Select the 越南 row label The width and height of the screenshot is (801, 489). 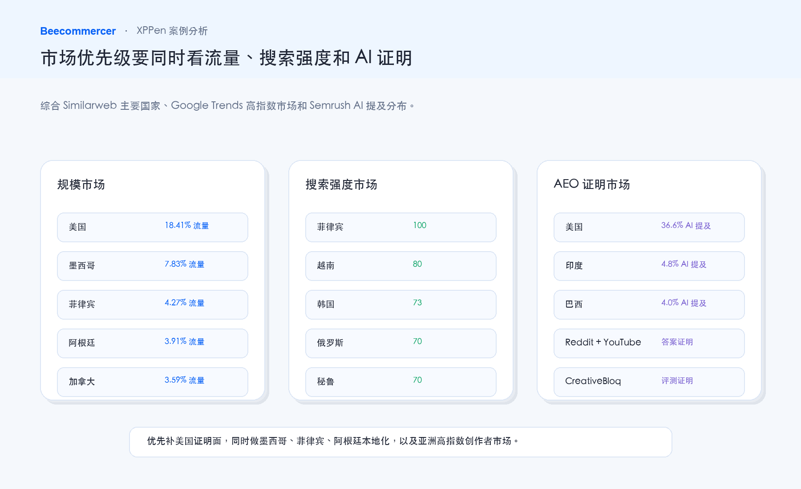326,266
